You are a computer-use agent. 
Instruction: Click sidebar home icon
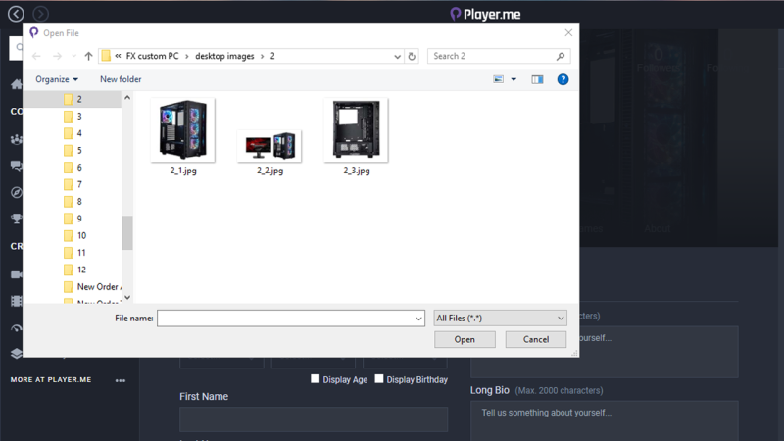(x=17, y=84)
